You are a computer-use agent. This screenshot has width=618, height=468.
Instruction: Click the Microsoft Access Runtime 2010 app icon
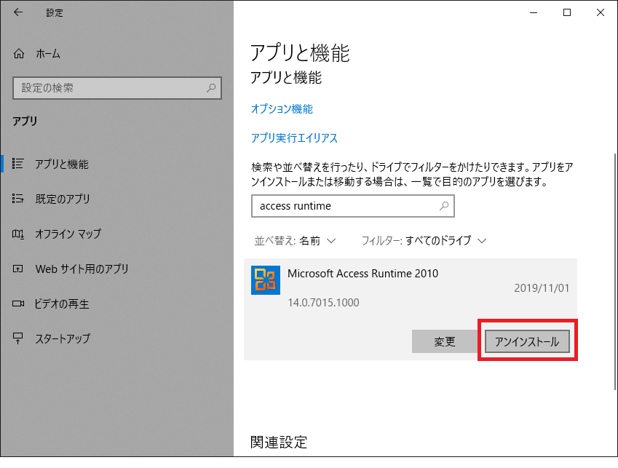[x=266, y=280]
